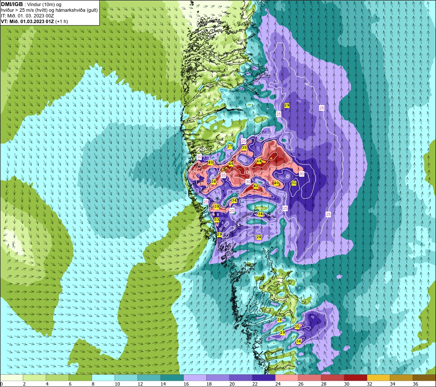This screenshot has height=387, width=436.
Task: Select the 34–36 m/s ochre legend swatch
Action: click(401, 377)
